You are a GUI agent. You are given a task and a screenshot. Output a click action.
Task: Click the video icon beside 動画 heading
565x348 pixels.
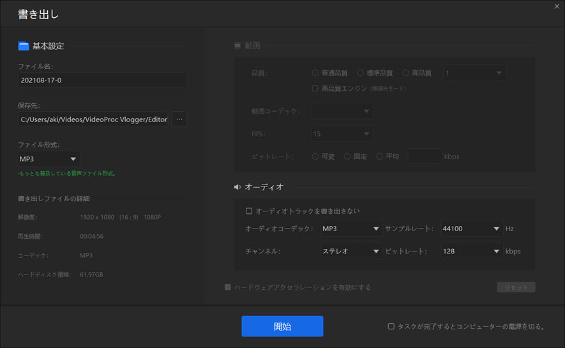(x=237, y=45)
